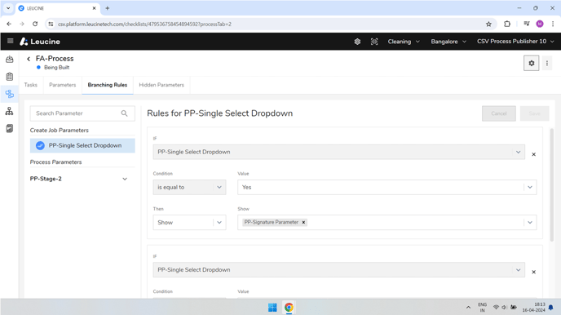Open the process more options menu

tap(546, 64)
